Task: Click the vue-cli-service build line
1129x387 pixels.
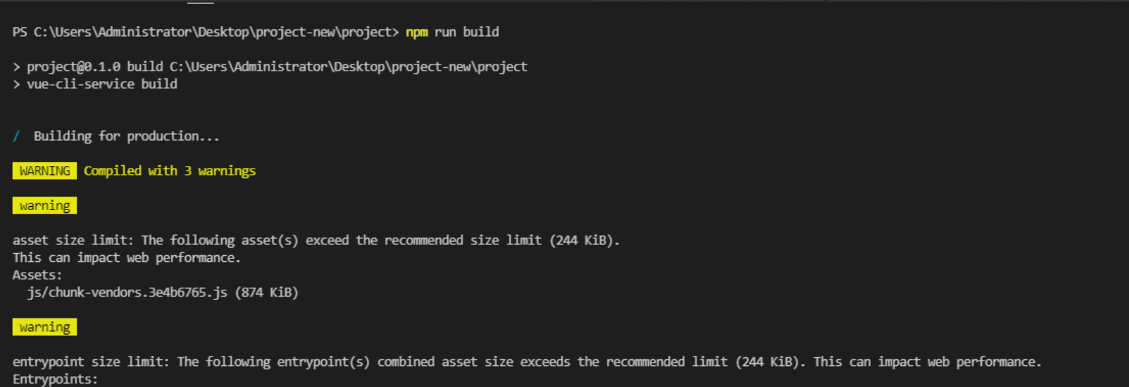Action: point(102,84)
